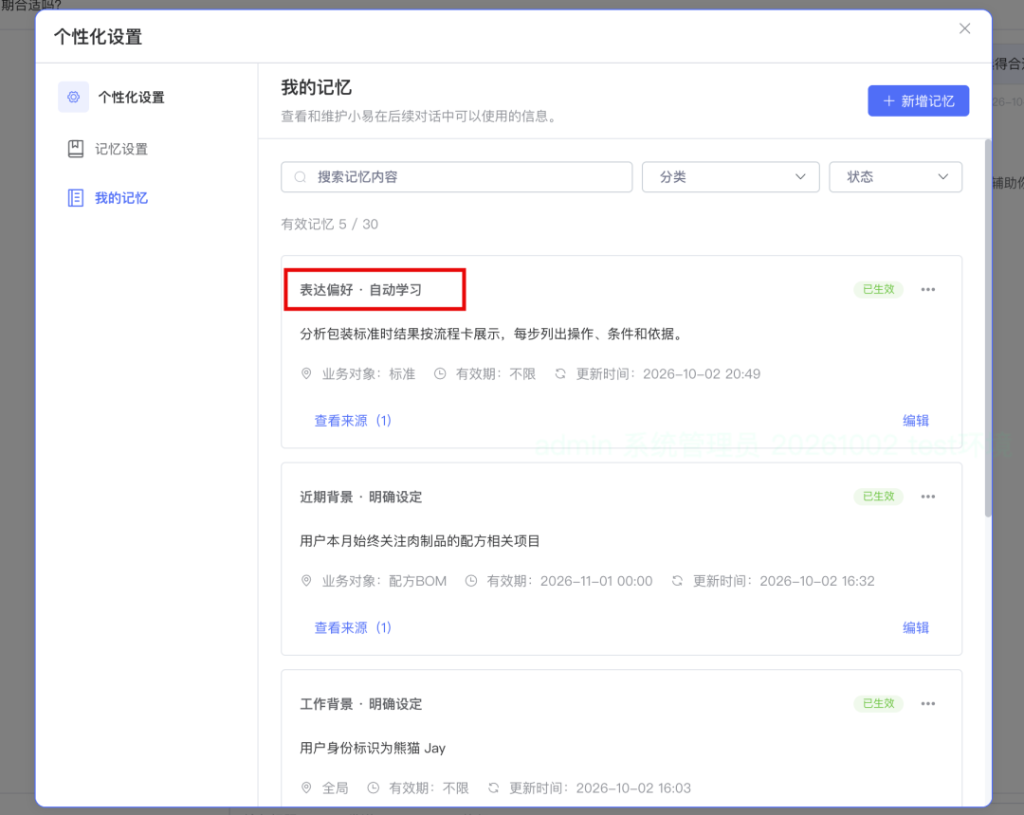Edit the 近期背景 memory with 编辑
The height and width of the screenshot is (815, 1024).
tap(915, 627)
